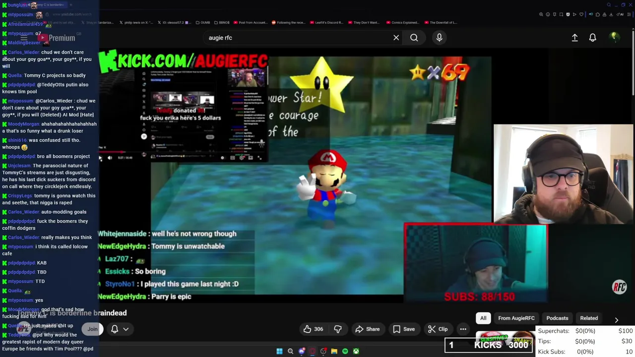
Task: Open the 'Comics Explained...' bookmark
Action: point(402,22)
